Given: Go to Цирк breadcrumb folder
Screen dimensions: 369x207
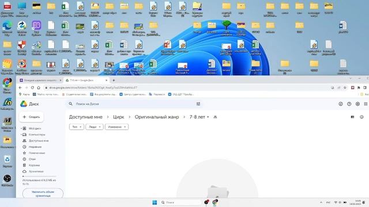Looking at the screenshot, I should [x=118, y=117].
